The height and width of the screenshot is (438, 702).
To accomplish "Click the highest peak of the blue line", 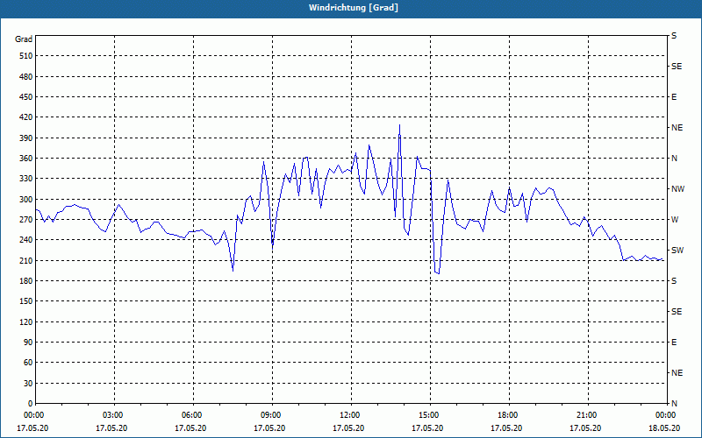I will (x=399, y=125).
